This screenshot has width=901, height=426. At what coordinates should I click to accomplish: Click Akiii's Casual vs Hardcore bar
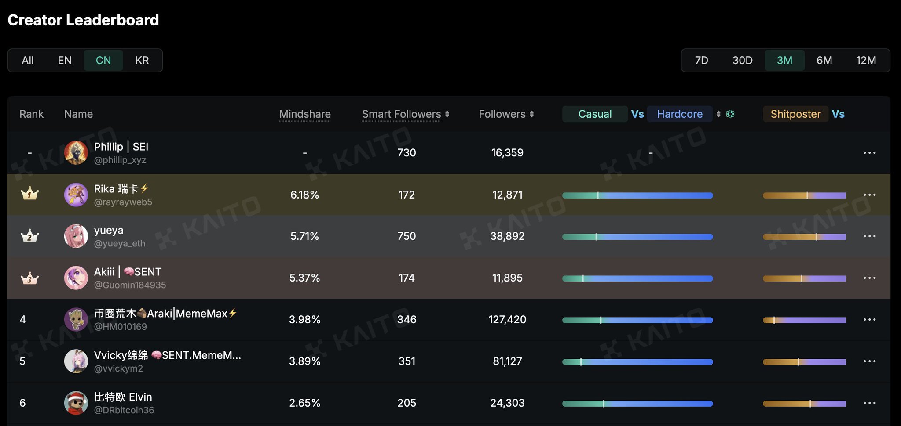[637, 278]
